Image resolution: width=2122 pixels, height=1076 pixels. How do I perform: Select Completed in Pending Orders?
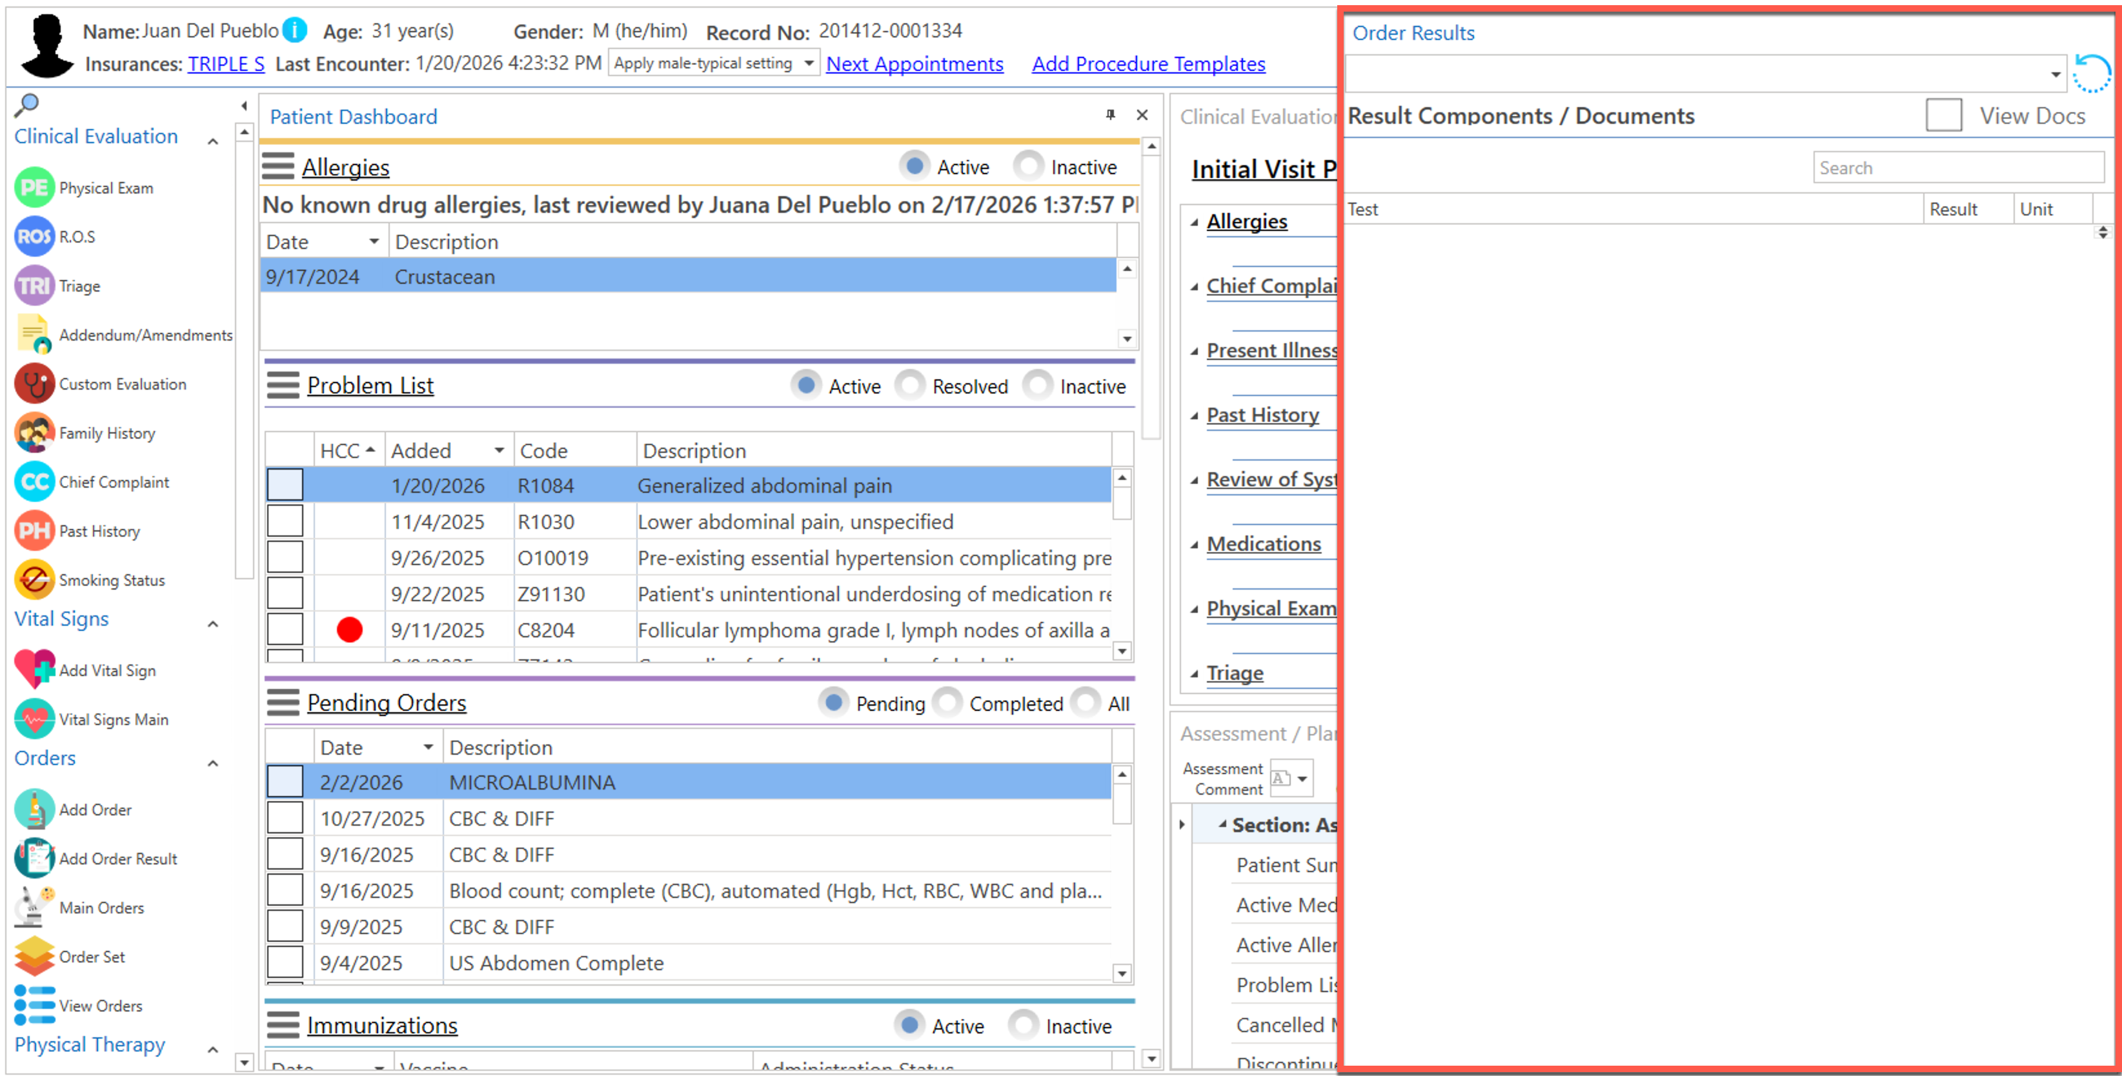(947, 703)
